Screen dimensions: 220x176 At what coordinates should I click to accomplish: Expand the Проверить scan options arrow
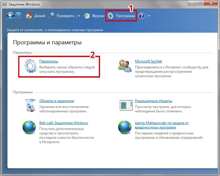[x=79, y=16]
